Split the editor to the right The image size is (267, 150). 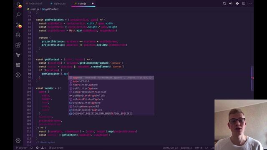[244, 3]
